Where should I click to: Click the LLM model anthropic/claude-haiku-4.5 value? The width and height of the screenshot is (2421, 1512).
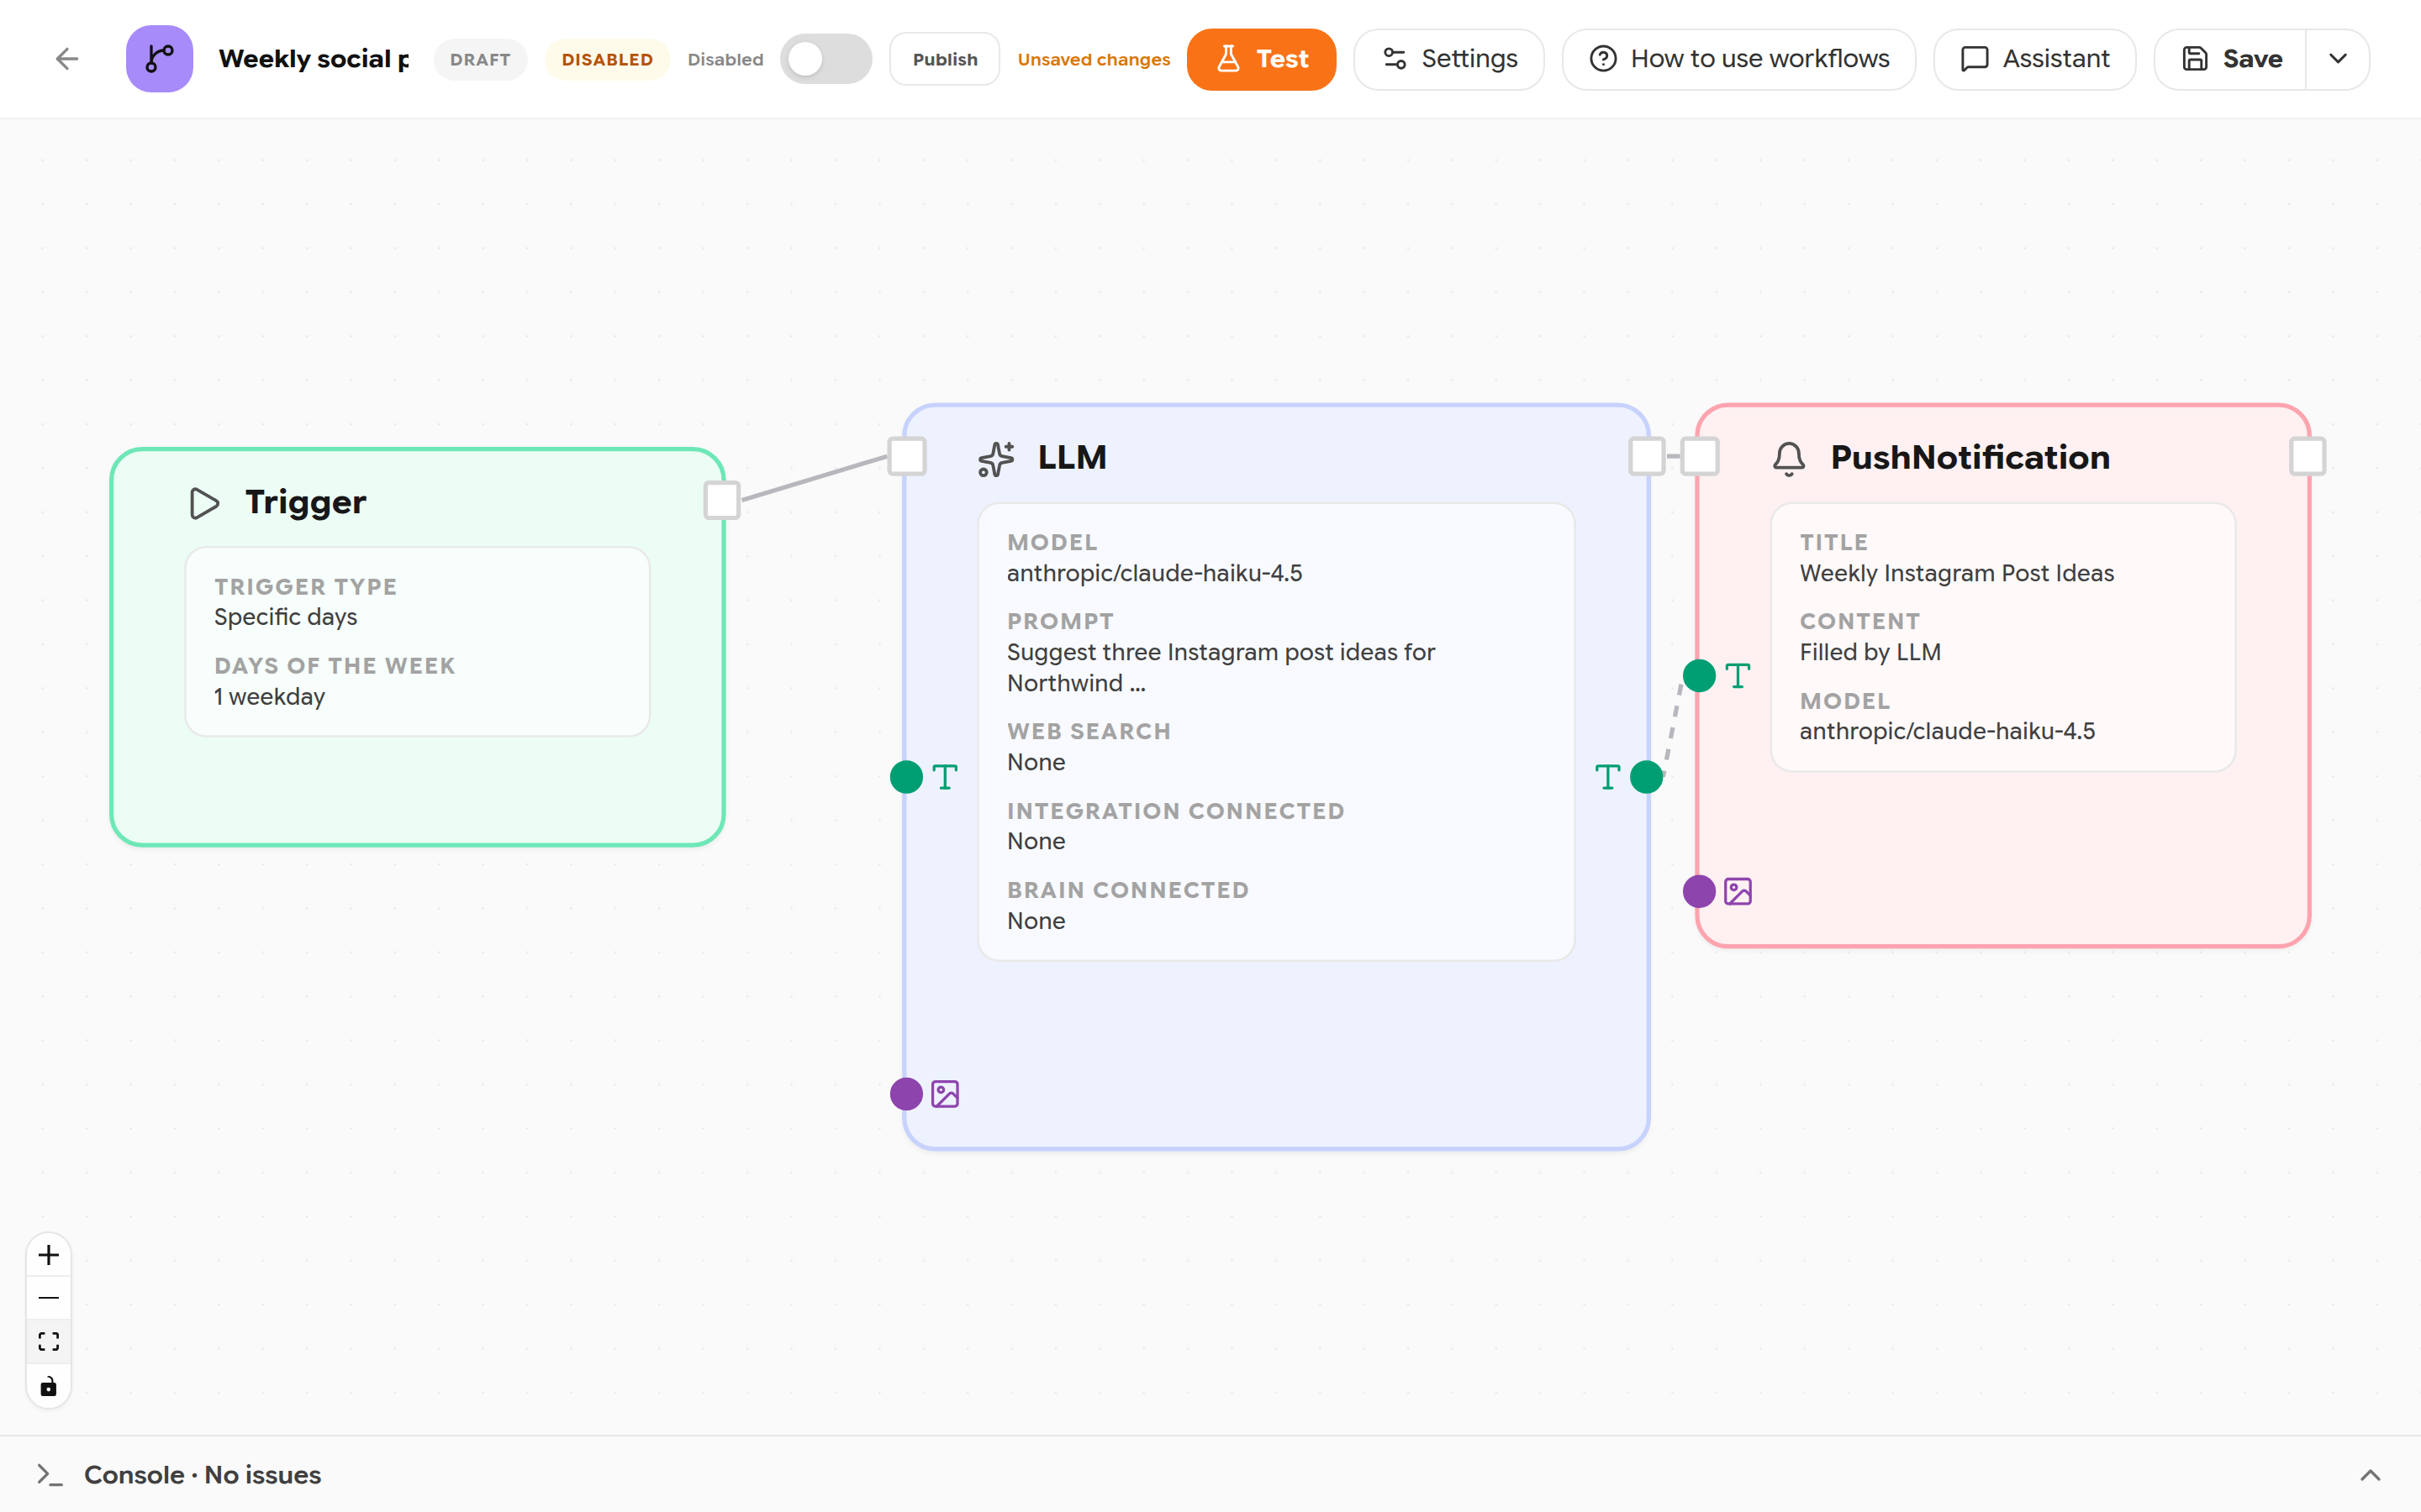tap(1154, 573)
